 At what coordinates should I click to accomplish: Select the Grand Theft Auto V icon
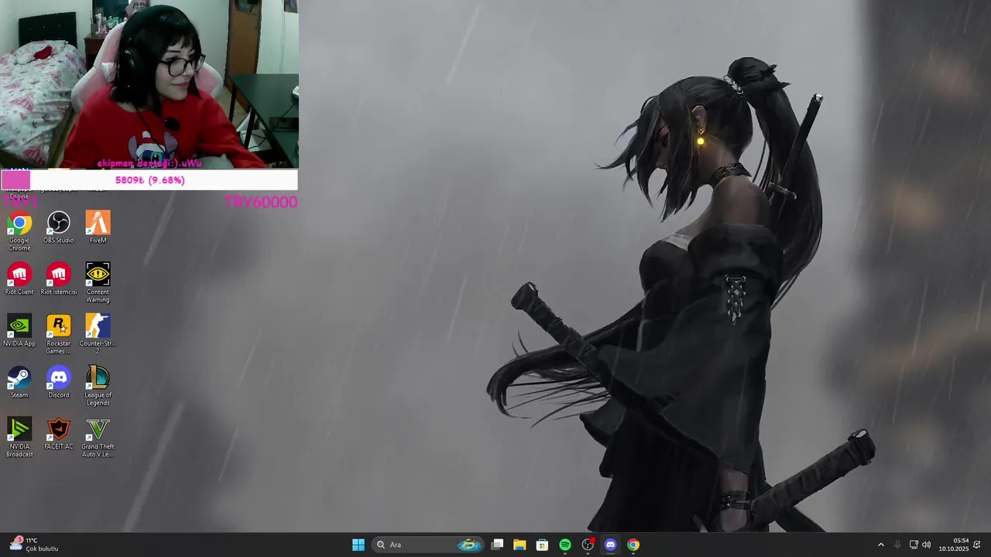point(98,438)
